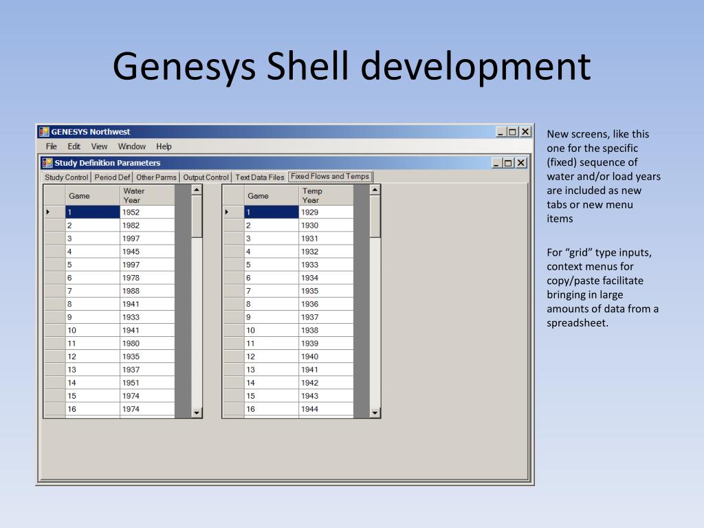
Task: Switch to the Output Control tab
Action: (206, 177)
